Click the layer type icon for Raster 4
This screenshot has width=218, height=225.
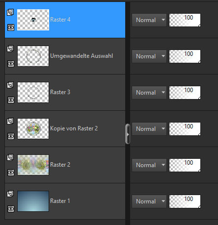coord(10,12)
